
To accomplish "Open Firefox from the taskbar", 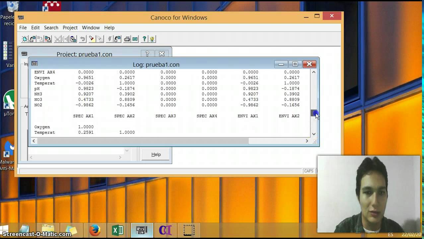I will tap(95, 230).
